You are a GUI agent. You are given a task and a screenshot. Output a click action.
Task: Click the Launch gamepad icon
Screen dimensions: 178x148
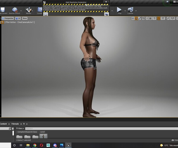tap(130, 10)
